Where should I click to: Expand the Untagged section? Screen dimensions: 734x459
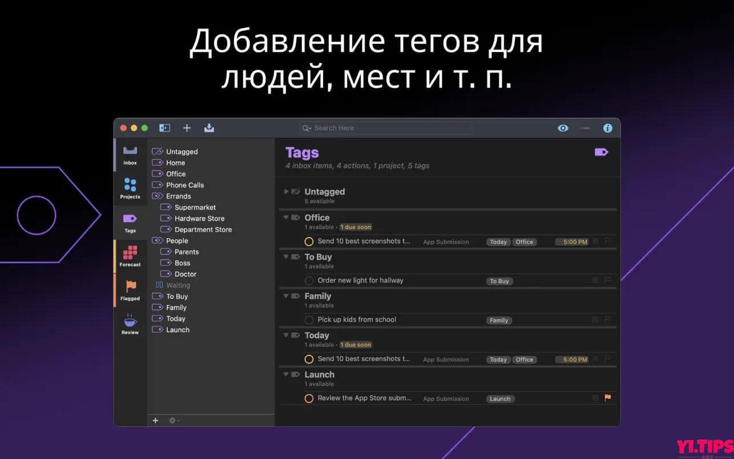[x=286, y=192]
